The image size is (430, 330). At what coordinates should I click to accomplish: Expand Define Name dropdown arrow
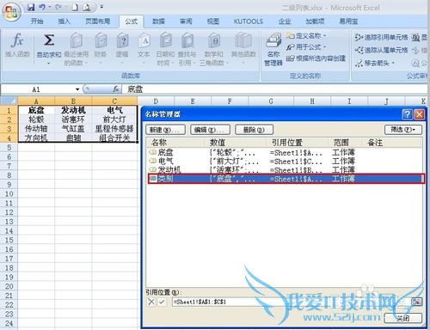(x=325, y=36)
